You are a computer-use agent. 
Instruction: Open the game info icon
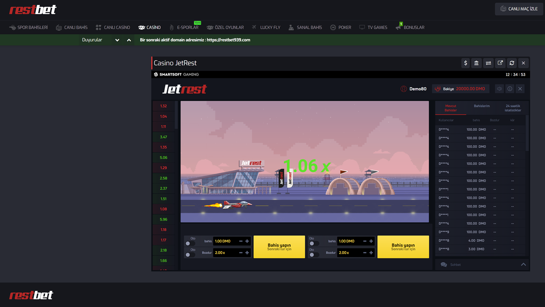click(510, 89)
